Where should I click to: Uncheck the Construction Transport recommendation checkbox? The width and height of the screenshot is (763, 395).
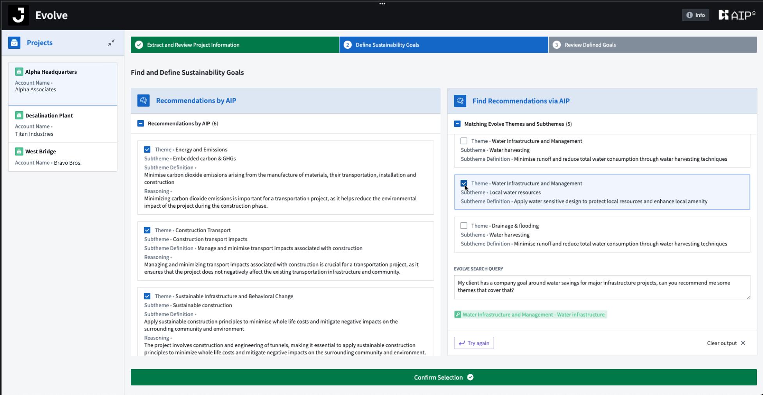tap(147, 230)
